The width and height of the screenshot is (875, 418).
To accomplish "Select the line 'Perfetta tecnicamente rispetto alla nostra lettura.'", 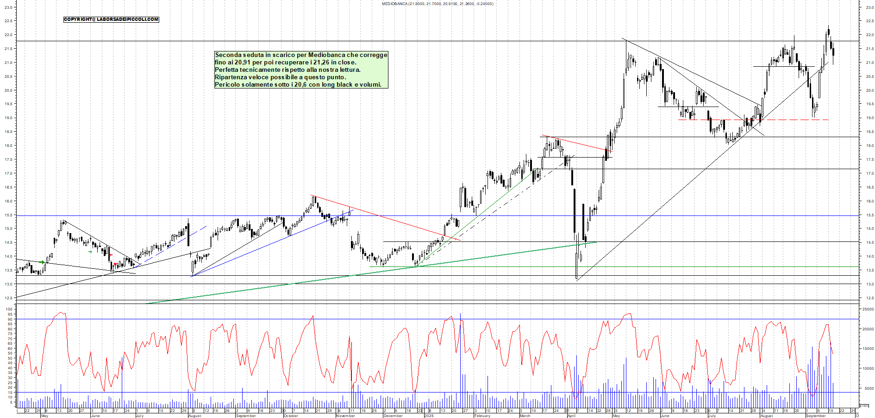I will [x=287, y=70].
